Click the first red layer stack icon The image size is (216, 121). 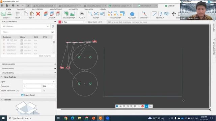coord(46,14)
